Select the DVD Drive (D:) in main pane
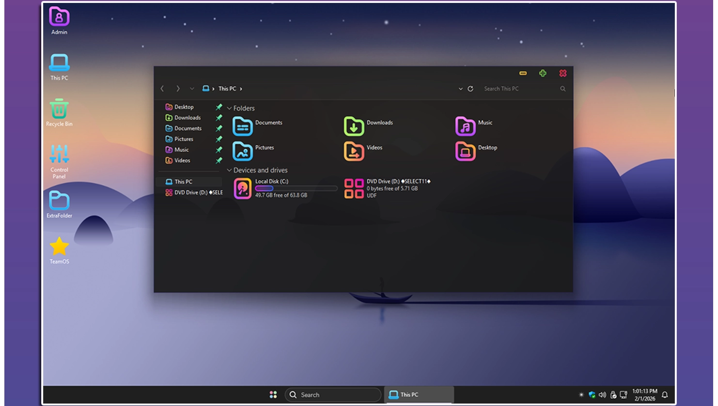Screen dimensions: 718x406 tap(354, 188)
